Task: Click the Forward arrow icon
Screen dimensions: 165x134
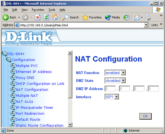Action: [x=25, y=17]
